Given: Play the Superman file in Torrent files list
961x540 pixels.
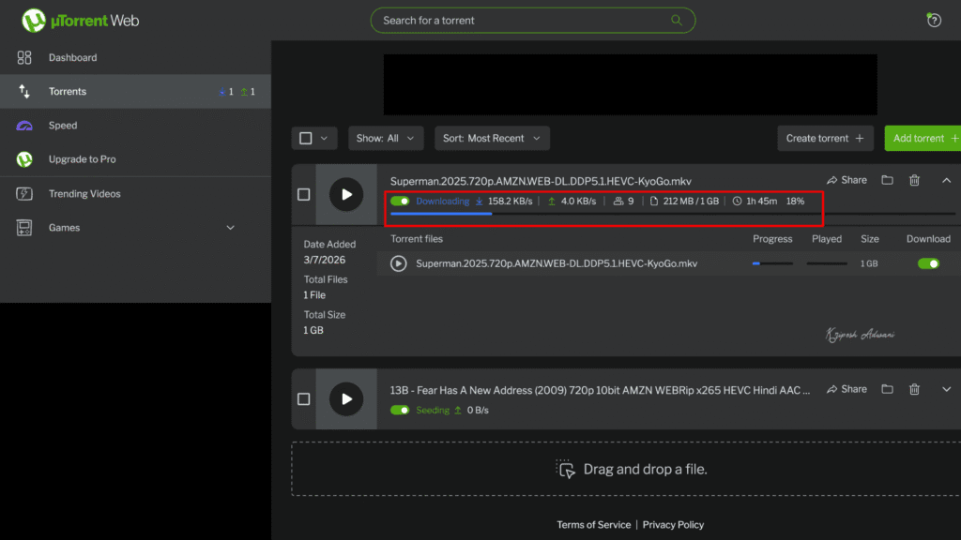Looking at the screenshot, I should click(x=398, y=263).
